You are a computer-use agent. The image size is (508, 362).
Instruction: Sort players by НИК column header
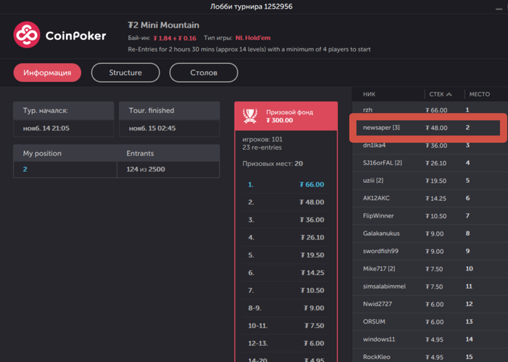pyautogui.click(x=369, y=94)
